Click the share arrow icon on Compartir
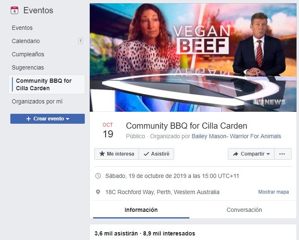Viewport: 299px width, 240px height. point(236,154)
